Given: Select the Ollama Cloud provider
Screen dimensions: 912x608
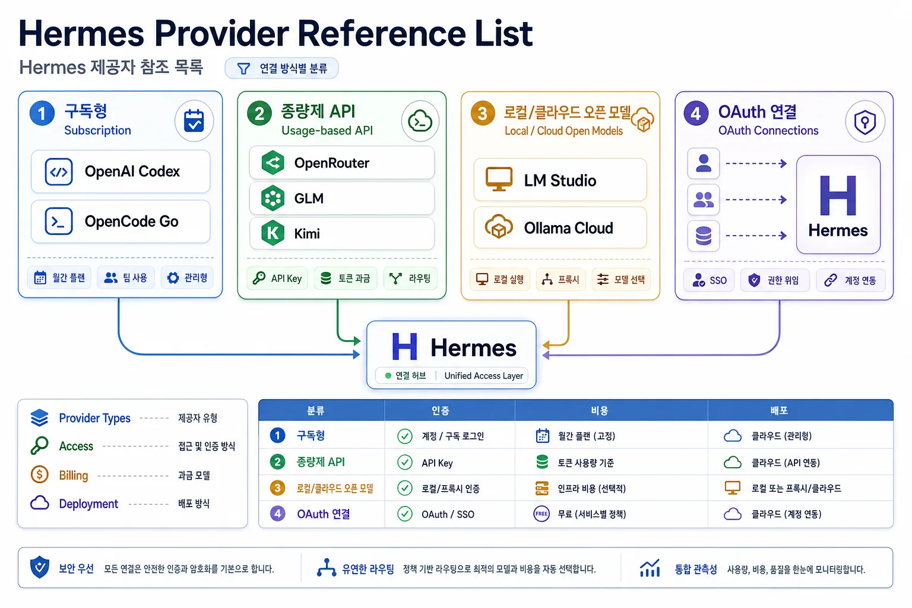Looking at the screenshot, I should pyautogui.click(x=560, y=227).
